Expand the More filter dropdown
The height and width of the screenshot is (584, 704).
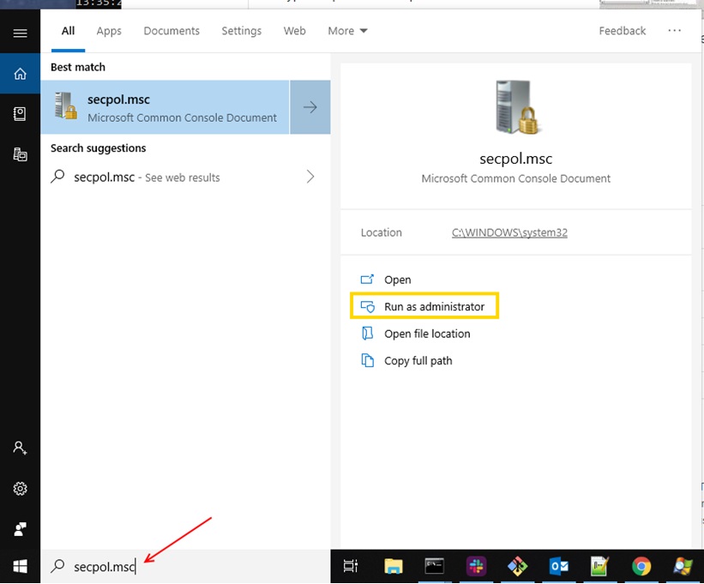(x=347, y=31)
